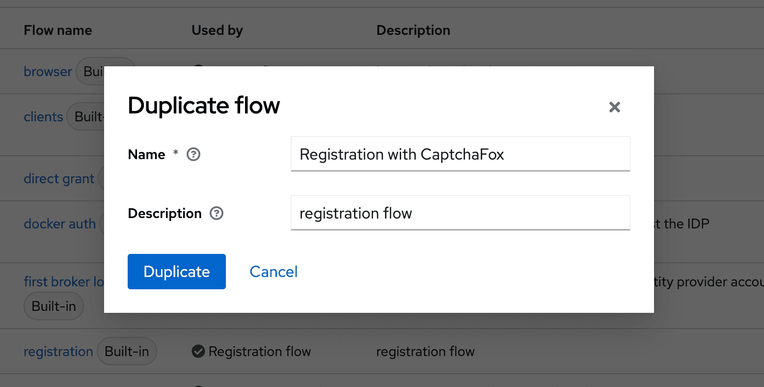Open help for Name field

point(193,154)
